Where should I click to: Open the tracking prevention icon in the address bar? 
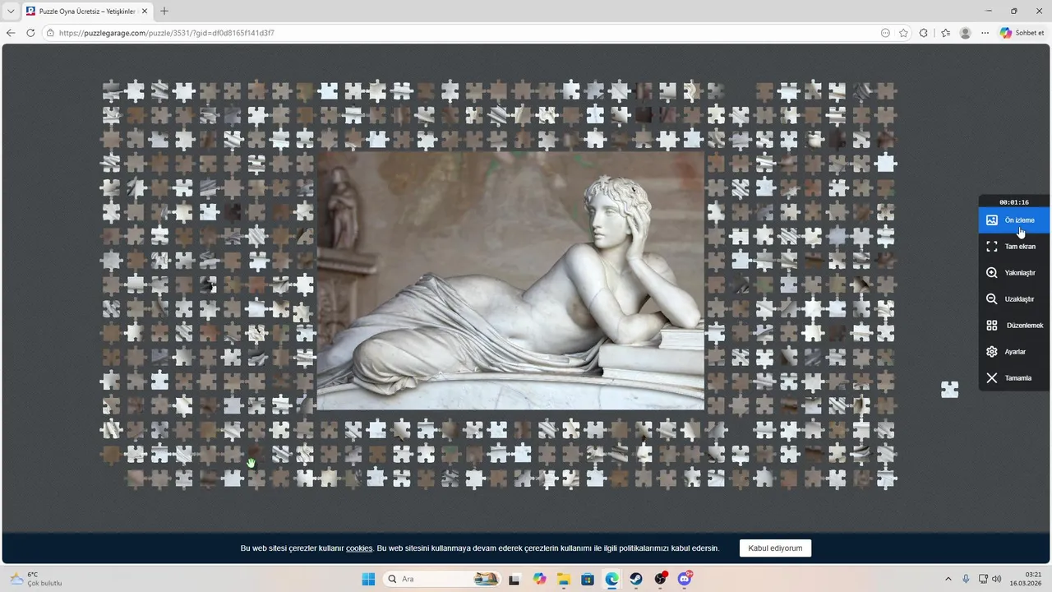pos(885,33)
